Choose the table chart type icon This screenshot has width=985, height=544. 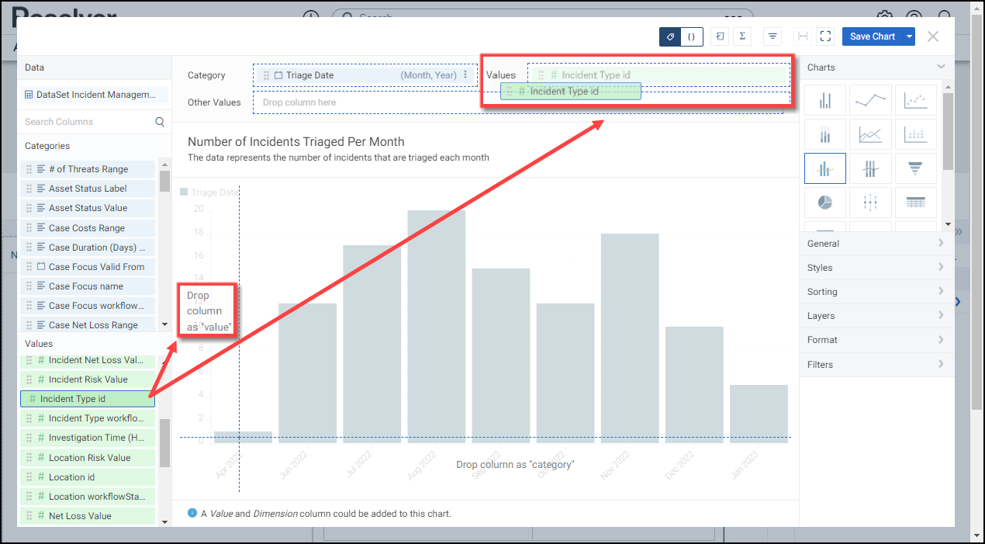pos(915,202)
